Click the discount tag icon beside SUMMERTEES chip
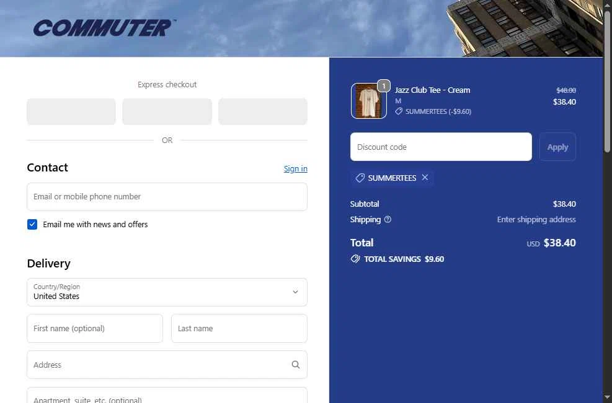This screenshot has height=403, width=612. coord(360,178)
